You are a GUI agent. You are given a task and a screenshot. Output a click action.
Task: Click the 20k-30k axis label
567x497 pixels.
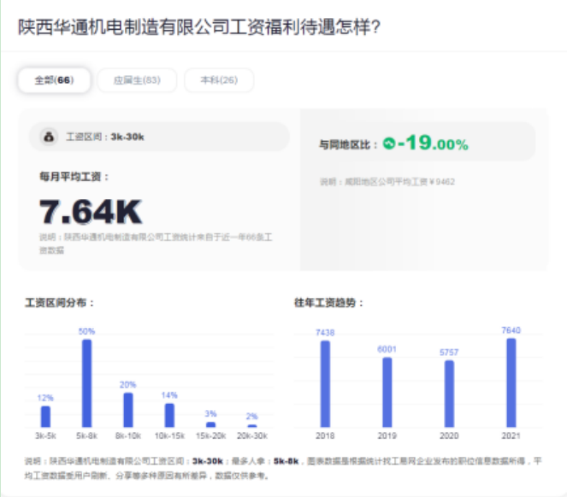pos(252,436)
